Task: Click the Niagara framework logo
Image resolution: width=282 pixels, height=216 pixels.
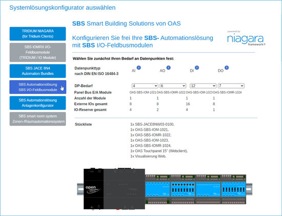Action: pos(246,38)
